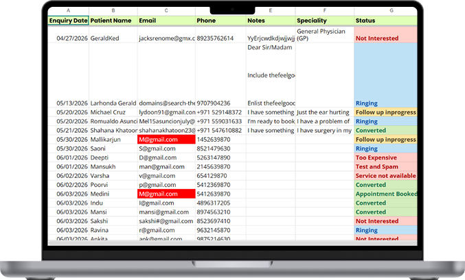Open Michael Cruz's Follow up inprogress status

coord(385,112)
